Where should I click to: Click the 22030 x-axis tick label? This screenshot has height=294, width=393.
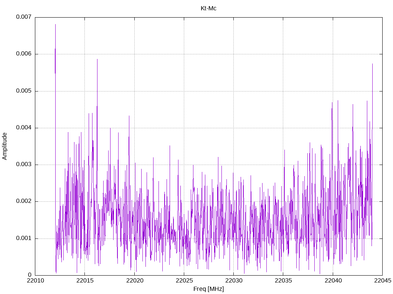233,281
